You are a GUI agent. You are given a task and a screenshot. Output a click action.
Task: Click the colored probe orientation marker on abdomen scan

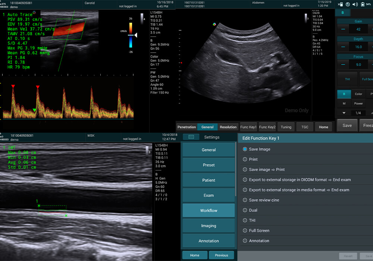pyautogui.click(x=214, y=25)
